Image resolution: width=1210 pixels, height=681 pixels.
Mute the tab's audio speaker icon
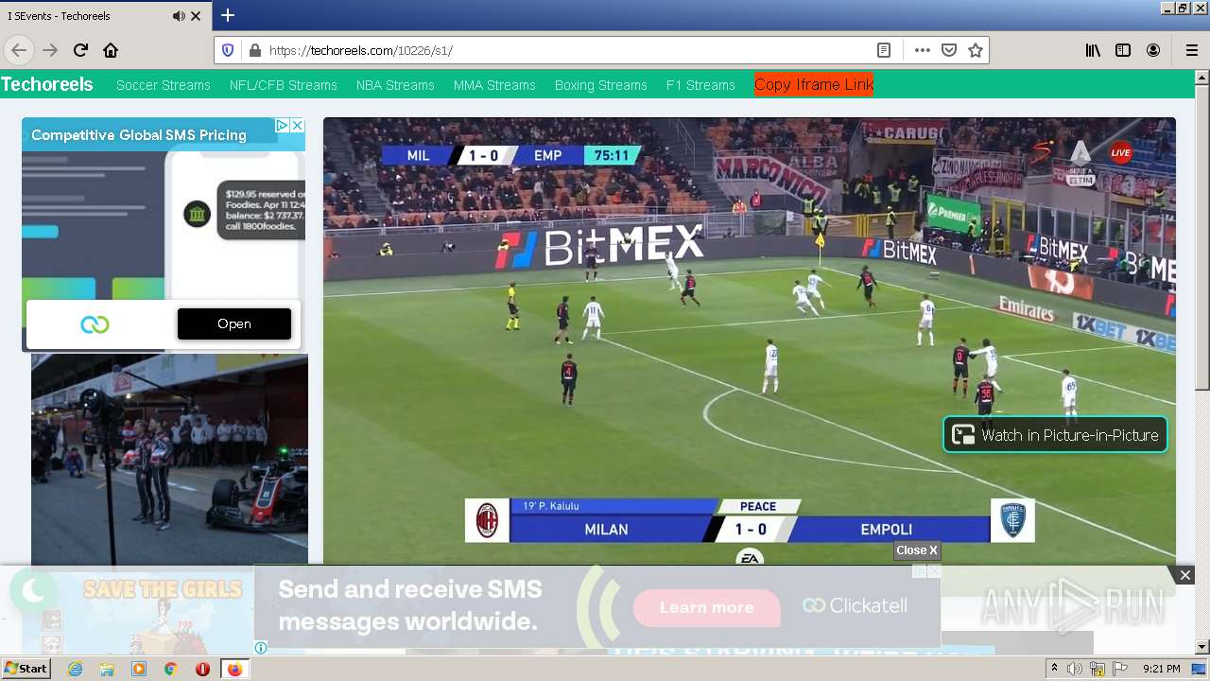pos(179,16)
